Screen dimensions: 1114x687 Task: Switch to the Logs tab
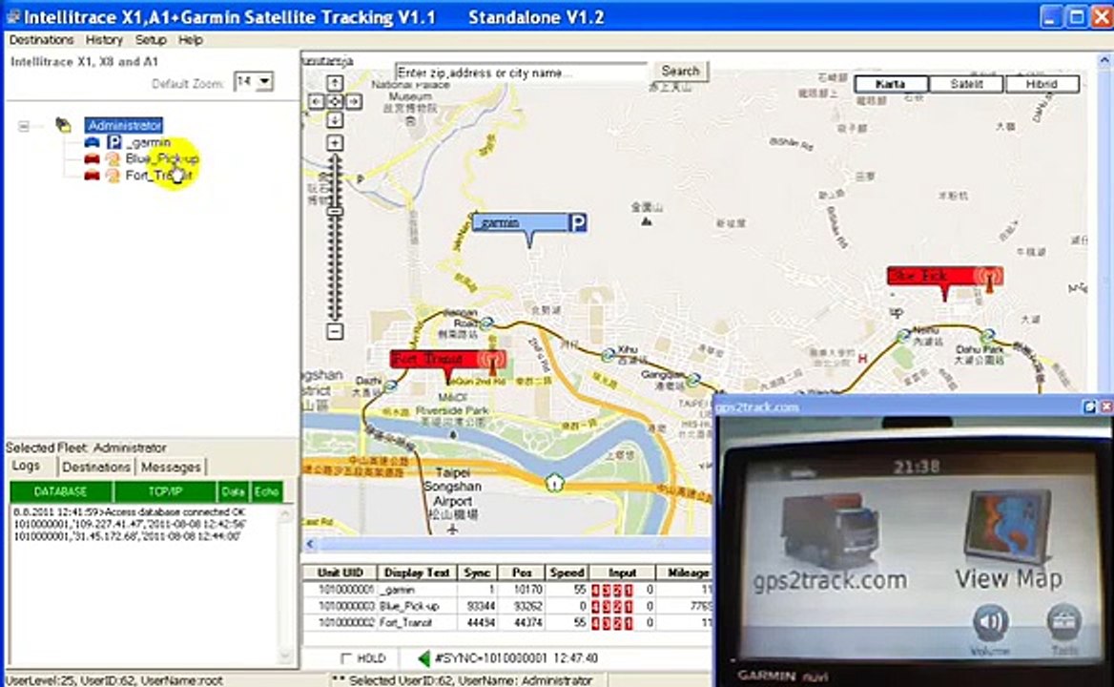click(27, 466)
